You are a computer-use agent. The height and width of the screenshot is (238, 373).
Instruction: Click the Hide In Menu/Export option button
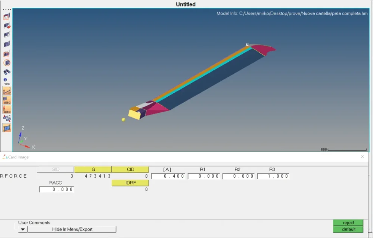pos(72,229)
